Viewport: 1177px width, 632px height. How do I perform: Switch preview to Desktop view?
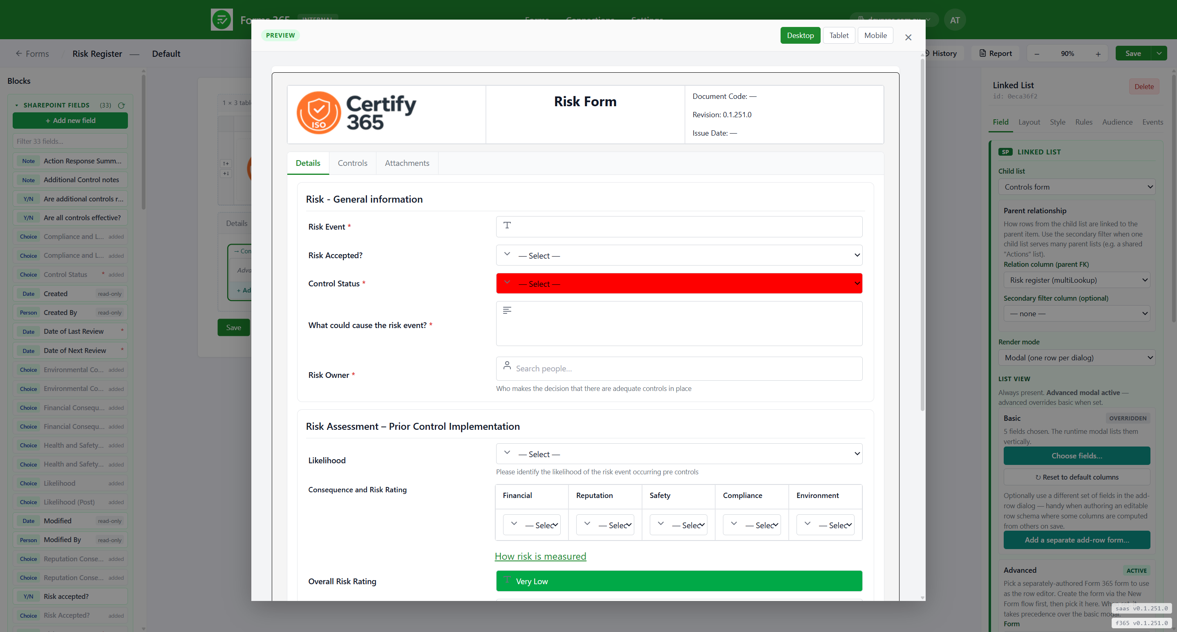coord(800,36)
